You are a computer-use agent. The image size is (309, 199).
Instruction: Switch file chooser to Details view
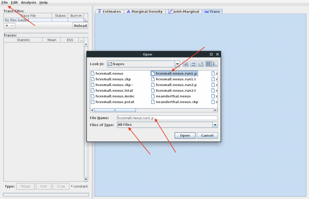coord(215,64)
